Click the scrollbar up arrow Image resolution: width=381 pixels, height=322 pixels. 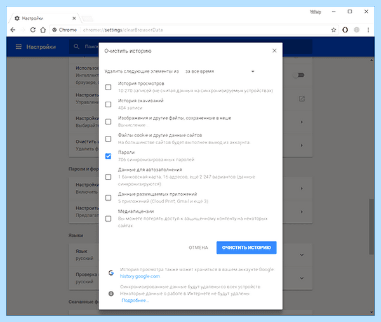pyautogui.click(x=371, y=60)
